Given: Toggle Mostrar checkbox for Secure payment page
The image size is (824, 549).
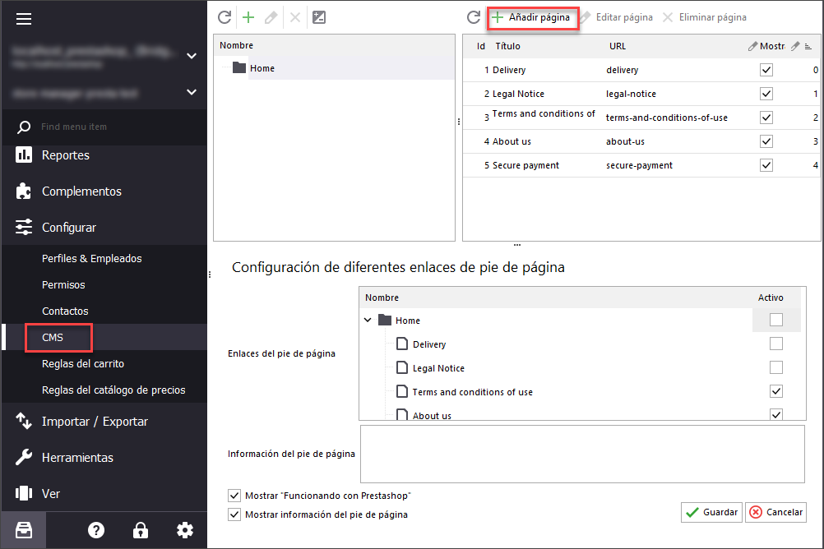Looking at the screenshot, I should 766,165.
